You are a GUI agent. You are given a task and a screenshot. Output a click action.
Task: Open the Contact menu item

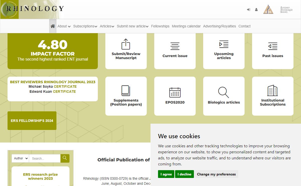[x=245, y=26]
